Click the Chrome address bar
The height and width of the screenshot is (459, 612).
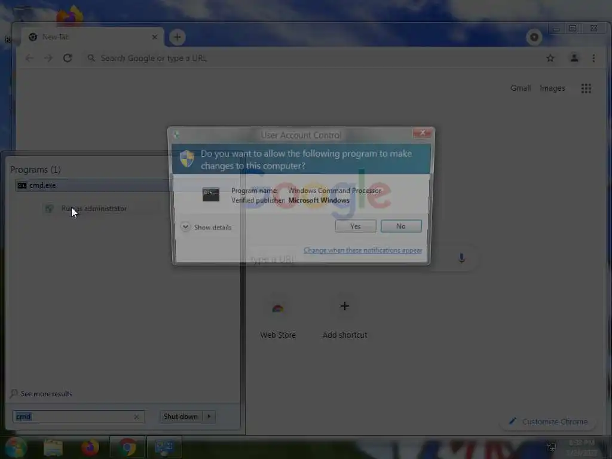(x=312, y=58)
